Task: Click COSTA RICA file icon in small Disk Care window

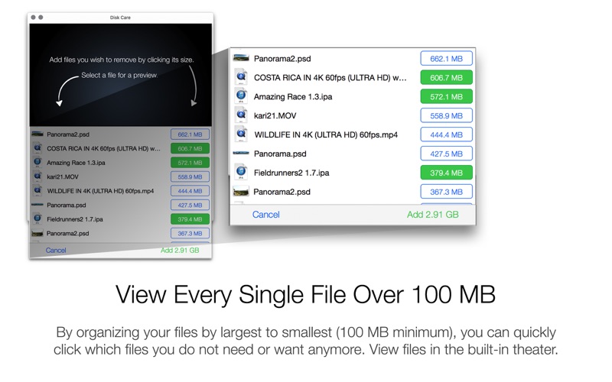Action: point(37,147)
